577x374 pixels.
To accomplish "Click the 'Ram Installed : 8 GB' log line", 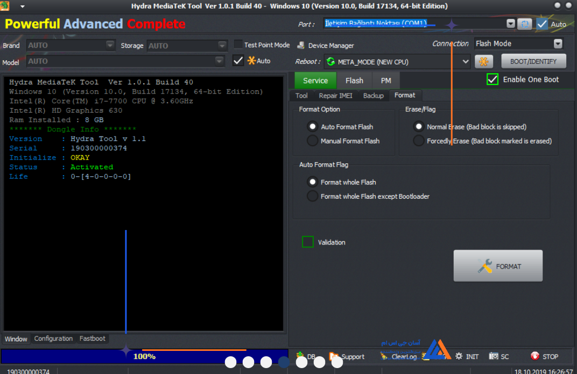I will point(57,120).
